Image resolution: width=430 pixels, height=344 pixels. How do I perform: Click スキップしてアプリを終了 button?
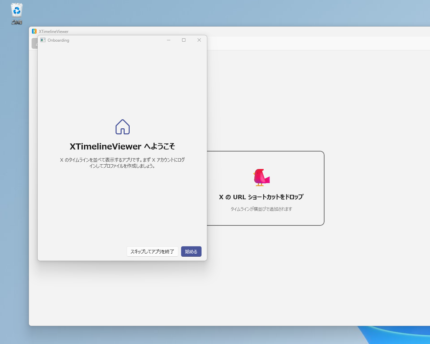click(x=153, y=252)
